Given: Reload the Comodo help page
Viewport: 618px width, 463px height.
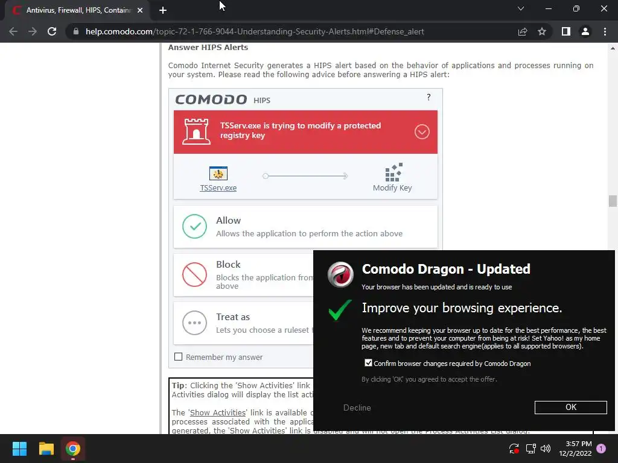Looking at the screenshot, I should [x=52, y=31].
